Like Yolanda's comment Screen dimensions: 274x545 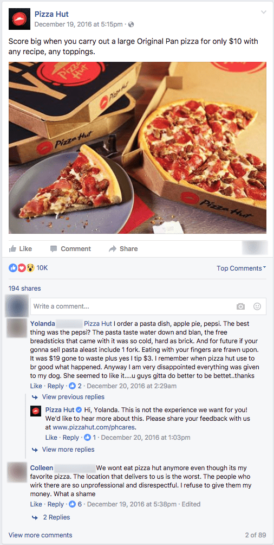coord(36,386)
